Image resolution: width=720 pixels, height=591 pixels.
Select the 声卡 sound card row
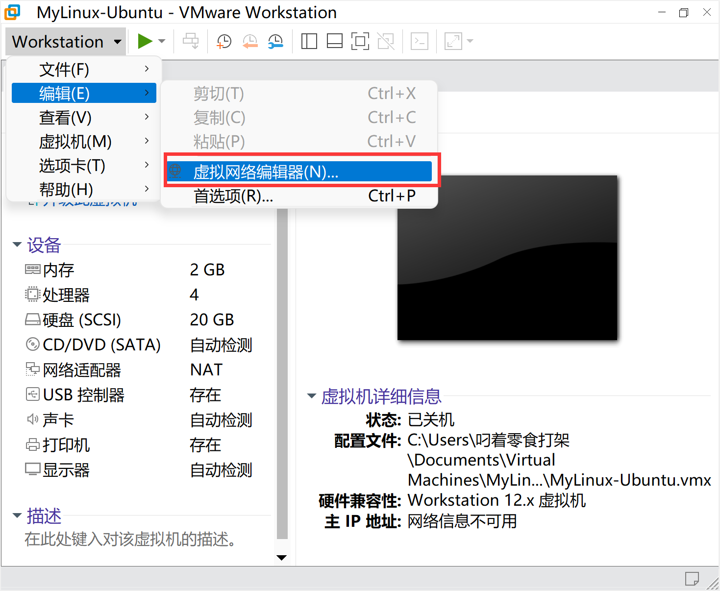[x=147, y=419]
